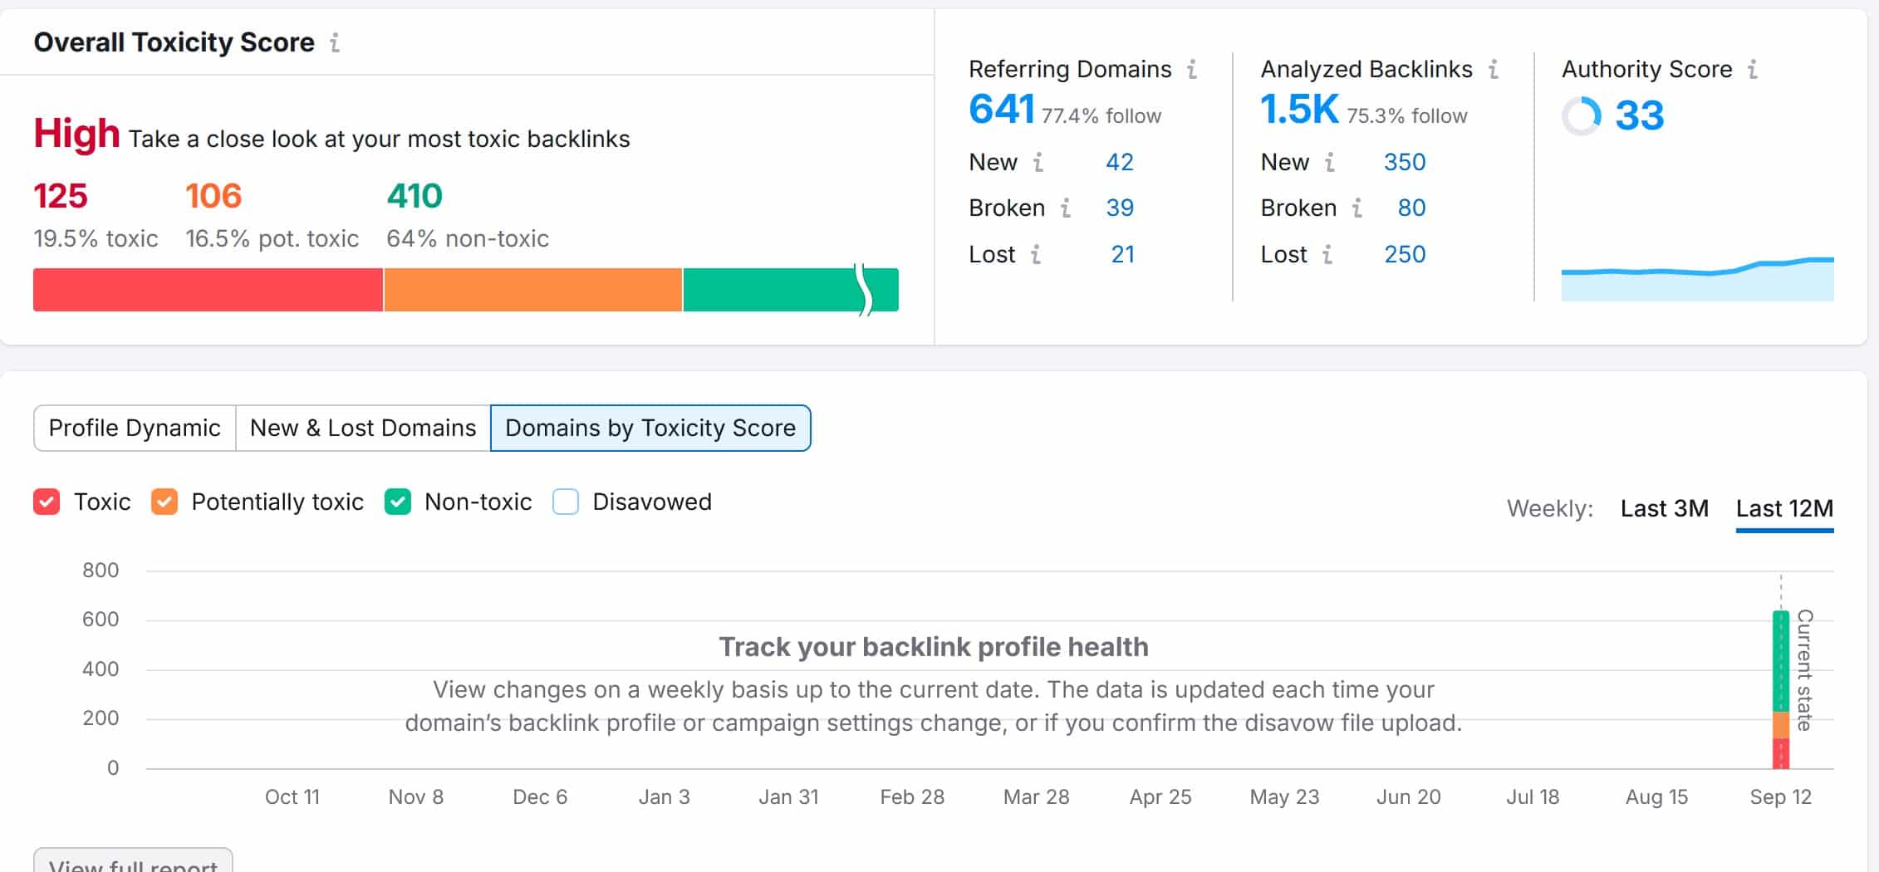Open info icon for Referring Domains New
The height and width of the screenshot is (872, 1879).
click(x=1038, y=162)
